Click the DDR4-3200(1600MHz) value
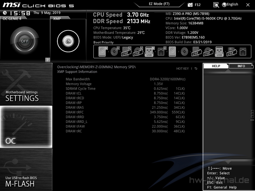The image size is (255, 191). point(168,79)
